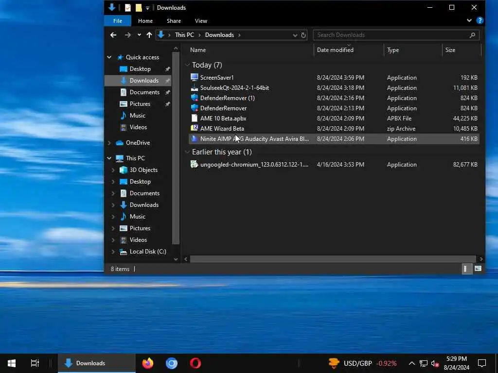The height and width of the screenshot is (373, 498).
Task: Open Desktop under Quick access
Action: (x=140, y=69)
